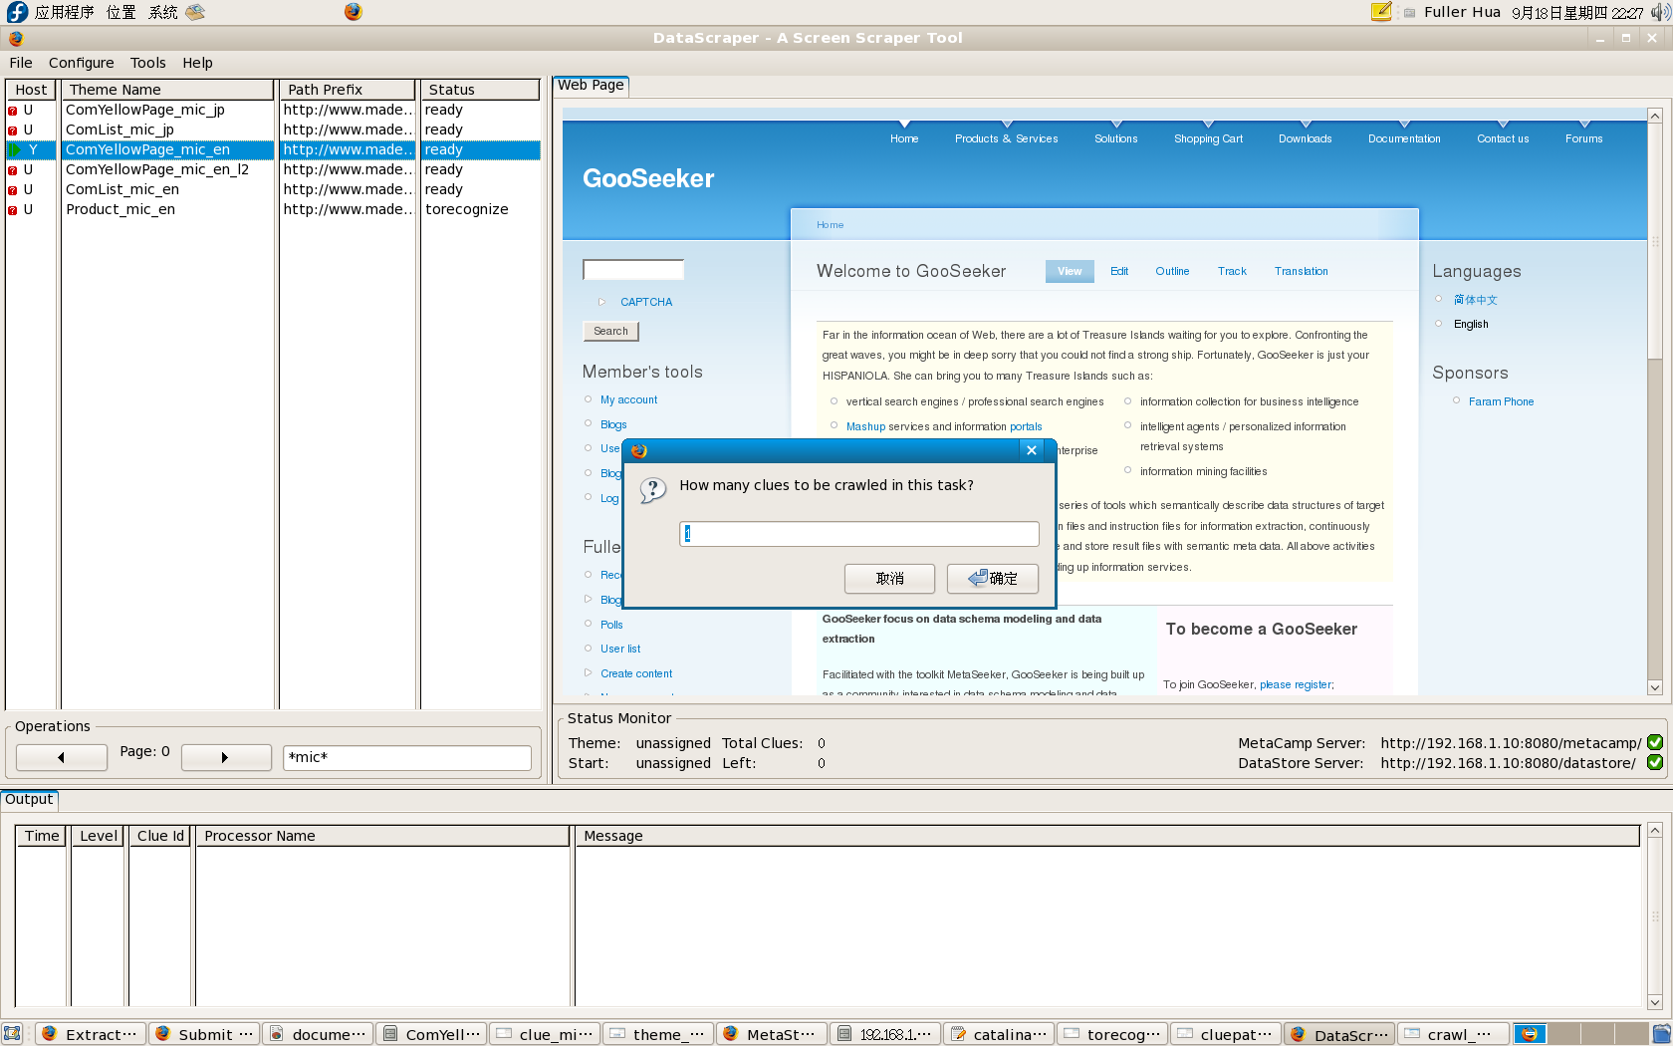Open the 位置 places menu
The height and width of the screenshot is (1046, 1673).
click(120, 12)
